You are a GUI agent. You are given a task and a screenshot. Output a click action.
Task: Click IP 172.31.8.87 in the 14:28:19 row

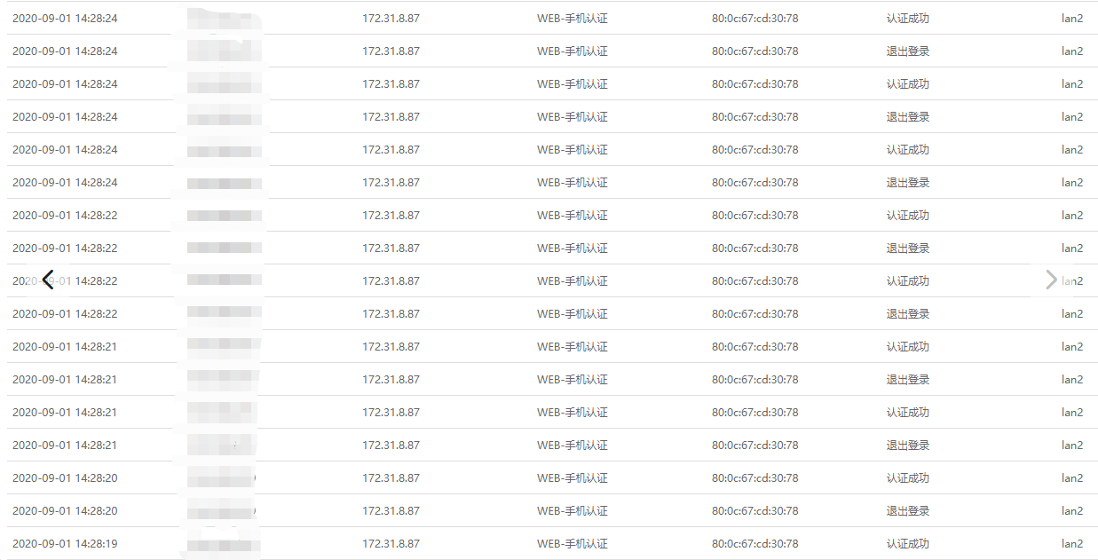(391, 543)
